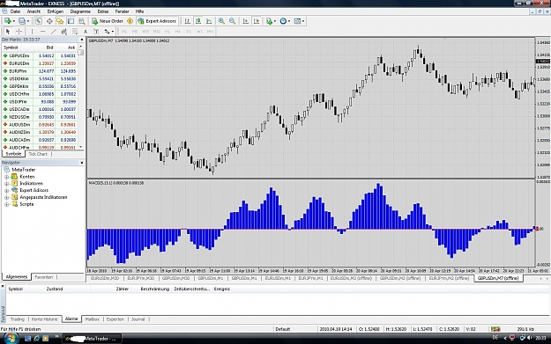Select the EURJPYm row in Market Watch
The height and width of the screenshot is (344, 551).
coord(40,71)
